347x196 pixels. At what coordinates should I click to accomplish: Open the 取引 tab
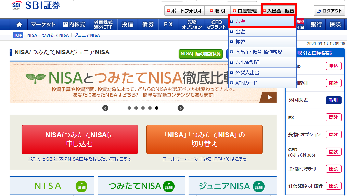tap(218, 11)
